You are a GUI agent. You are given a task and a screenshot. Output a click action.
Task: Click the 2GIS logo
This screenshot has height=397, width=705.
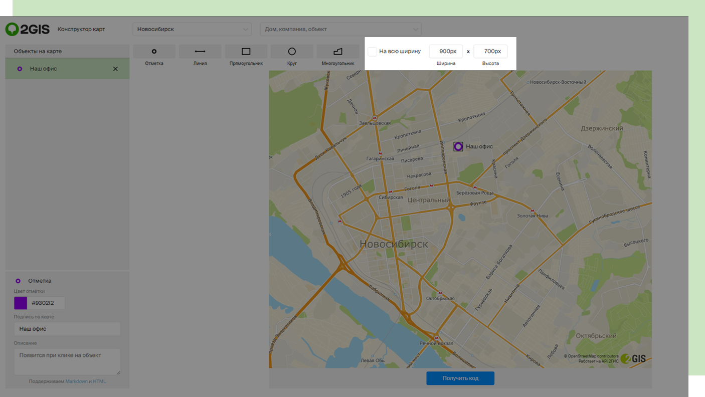(x=28, y=29)
